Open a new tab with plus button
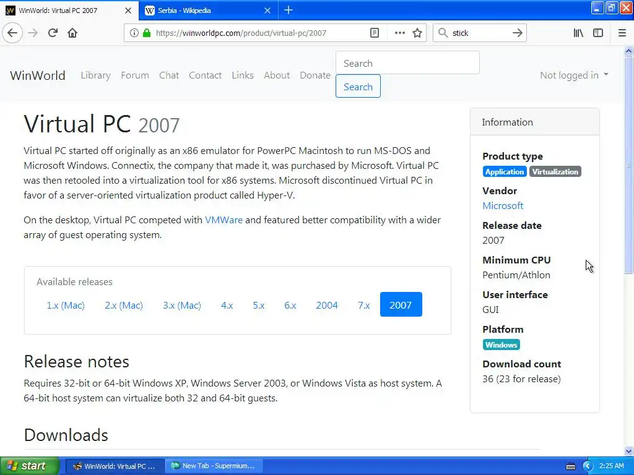This screenshot has width=634, height=475. pyautogui.click(x=289, y=10)
